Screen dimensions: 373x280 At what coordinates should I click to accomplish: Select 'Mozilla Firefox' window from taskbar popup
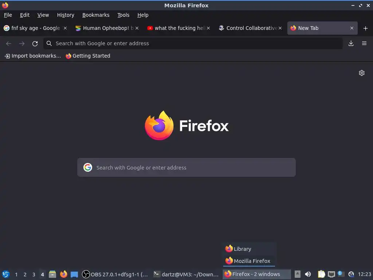click(249, 261)
